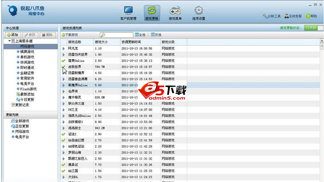324x182 pixels.
Task: Click green checkmark beside QQ三国
Action: click(63, 171)
